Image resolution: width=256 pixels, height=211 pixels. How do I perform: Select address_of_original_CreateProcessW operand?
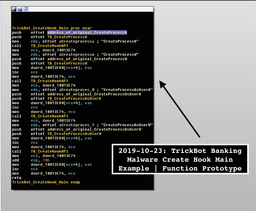(x=87, y=59)
